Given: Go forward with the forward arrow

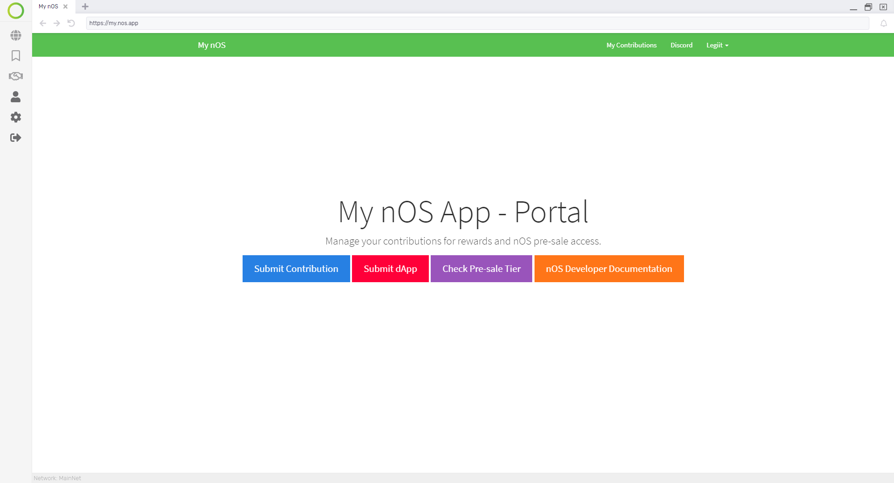Looking at the screenshot, I should [57, 23].
